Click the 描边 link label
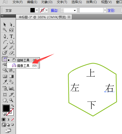The height and width of the screenshot is (134, 122). pos(54,11)
